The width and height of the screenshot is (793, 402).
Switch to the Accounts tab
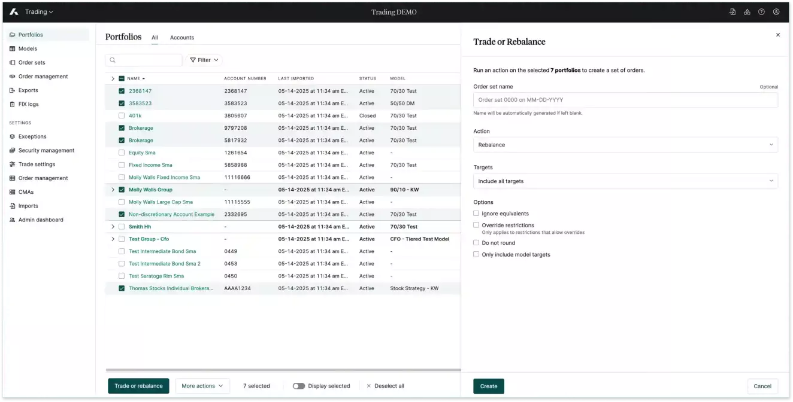click(182, 37)
